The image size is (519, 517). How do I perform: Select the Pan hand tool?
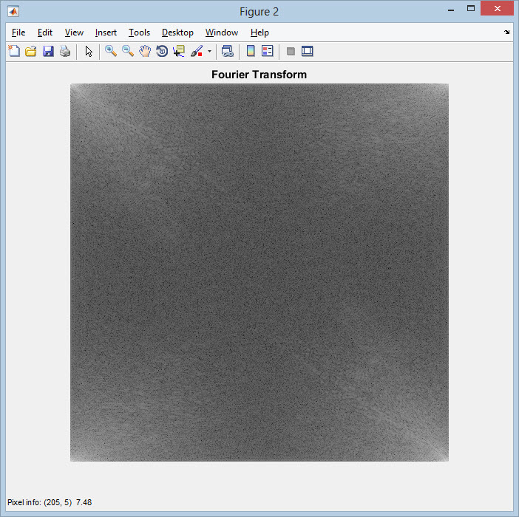[x=145, y=51]
